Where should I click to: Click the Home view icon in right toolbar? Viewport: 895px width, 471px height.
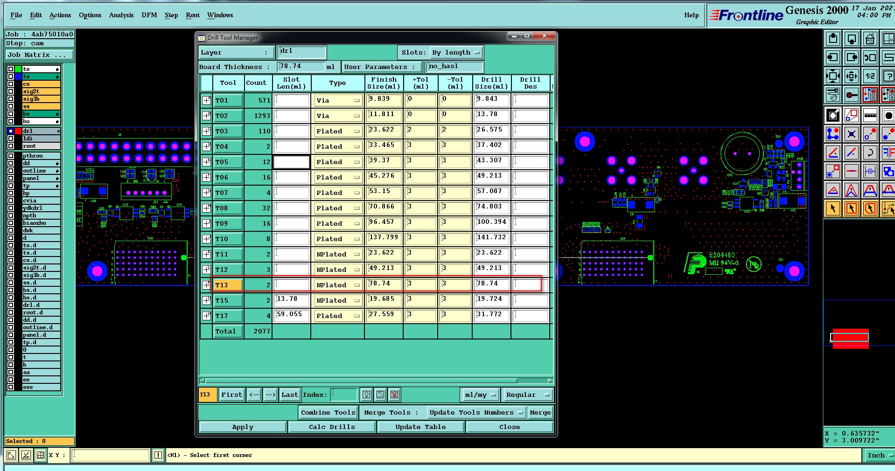coord(870,39)
